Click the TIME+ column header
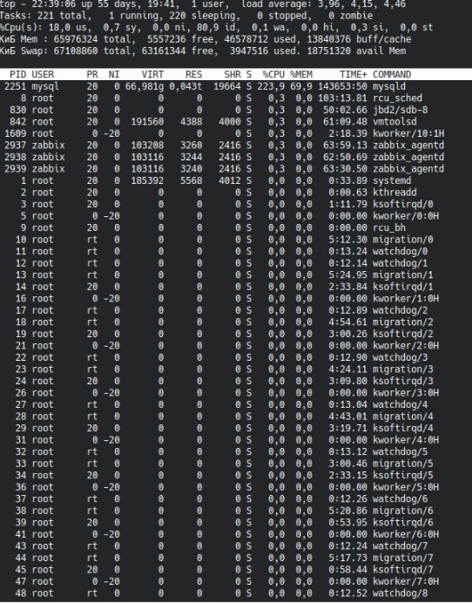Image resolution: width=472 pixels, height=603 pixels. (x=354, y=74)
